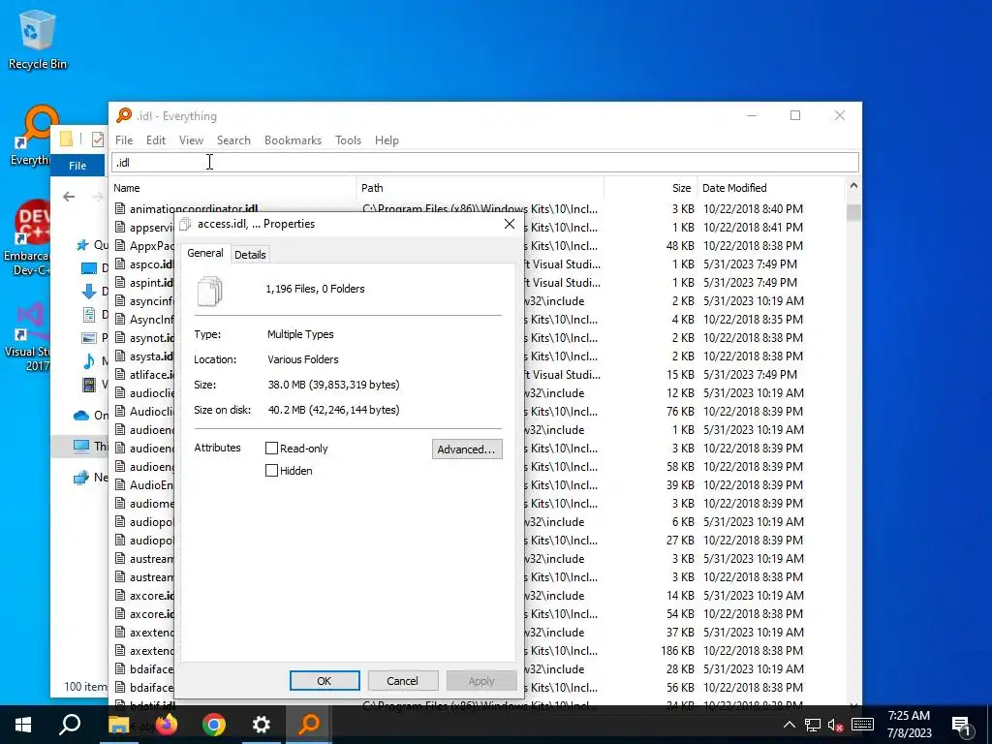This screenshot has width=992, height=744.
Task: Click the Windows Start button
Action: tap(23, 725)
